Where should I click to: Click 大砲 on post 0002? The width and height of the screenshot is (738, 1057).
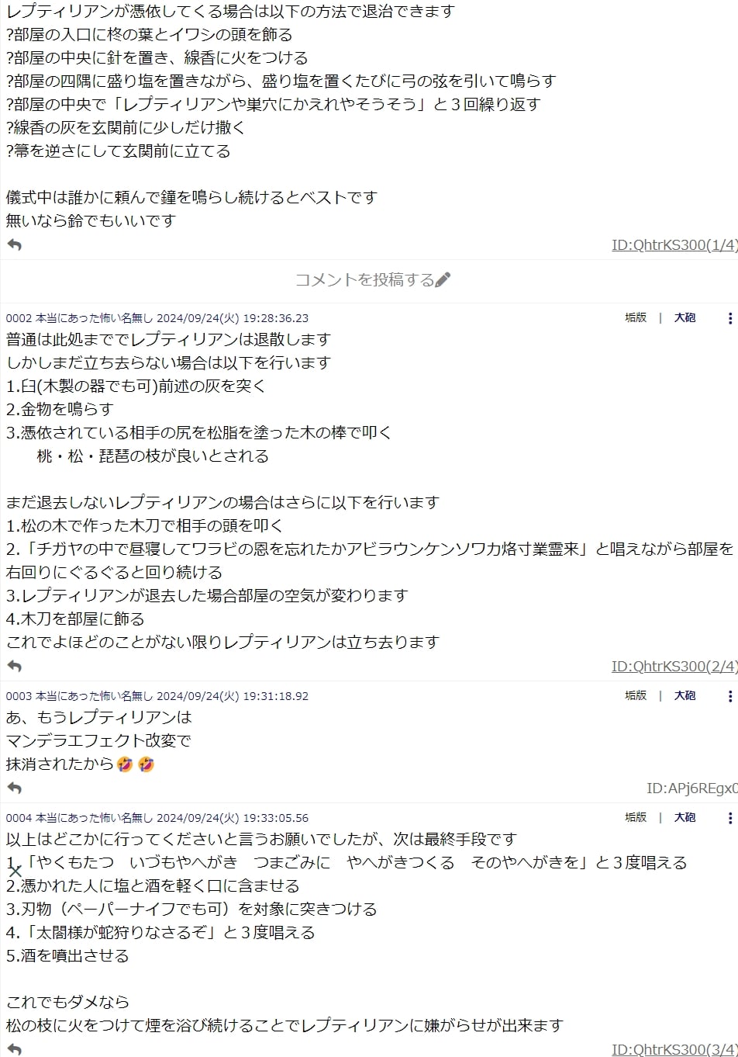[x=685, y=317]
